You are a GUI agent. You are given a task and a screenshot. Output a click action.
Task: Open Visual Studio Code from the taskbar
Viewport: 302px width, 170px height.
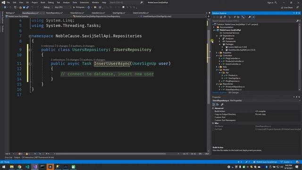[x=27, y=167]
